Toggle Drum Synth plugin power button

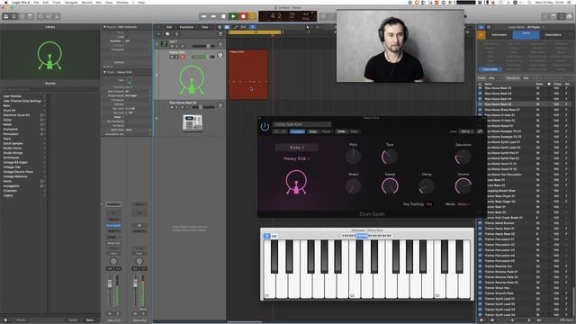pos(265,127)
